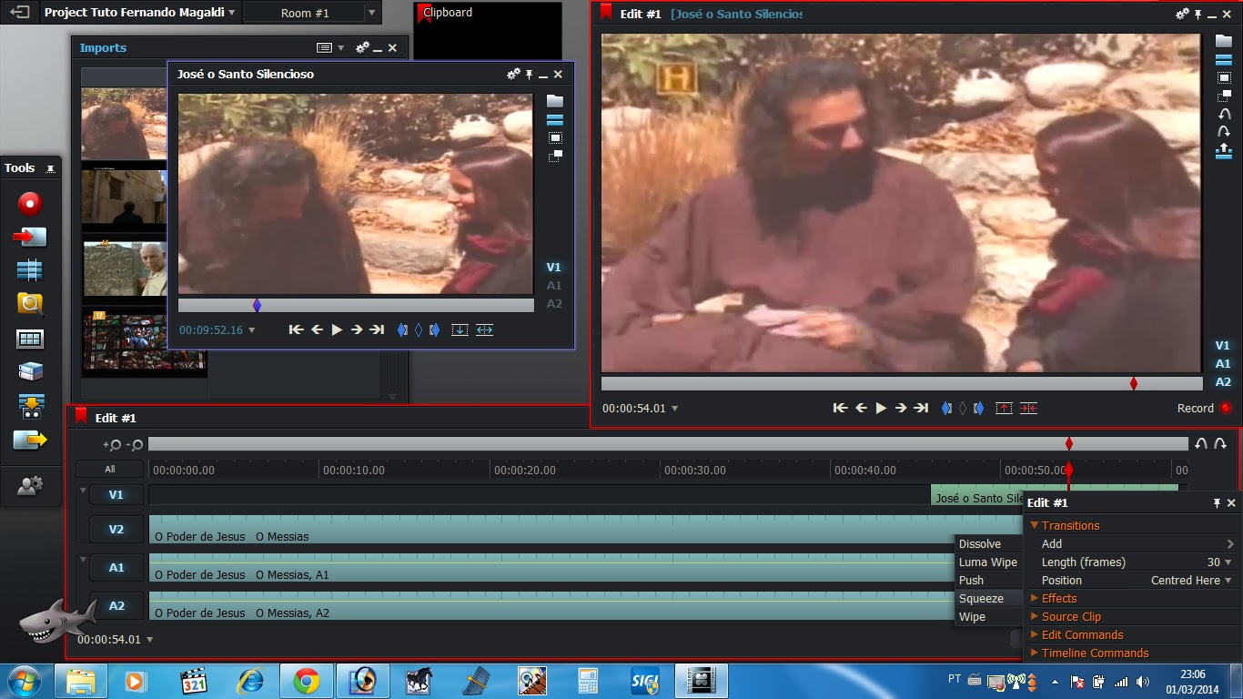The height and width of the screenshot is (699, 1243).
Task: Choose Squeeze transition from submenu
Action: (x=988, y=598)
